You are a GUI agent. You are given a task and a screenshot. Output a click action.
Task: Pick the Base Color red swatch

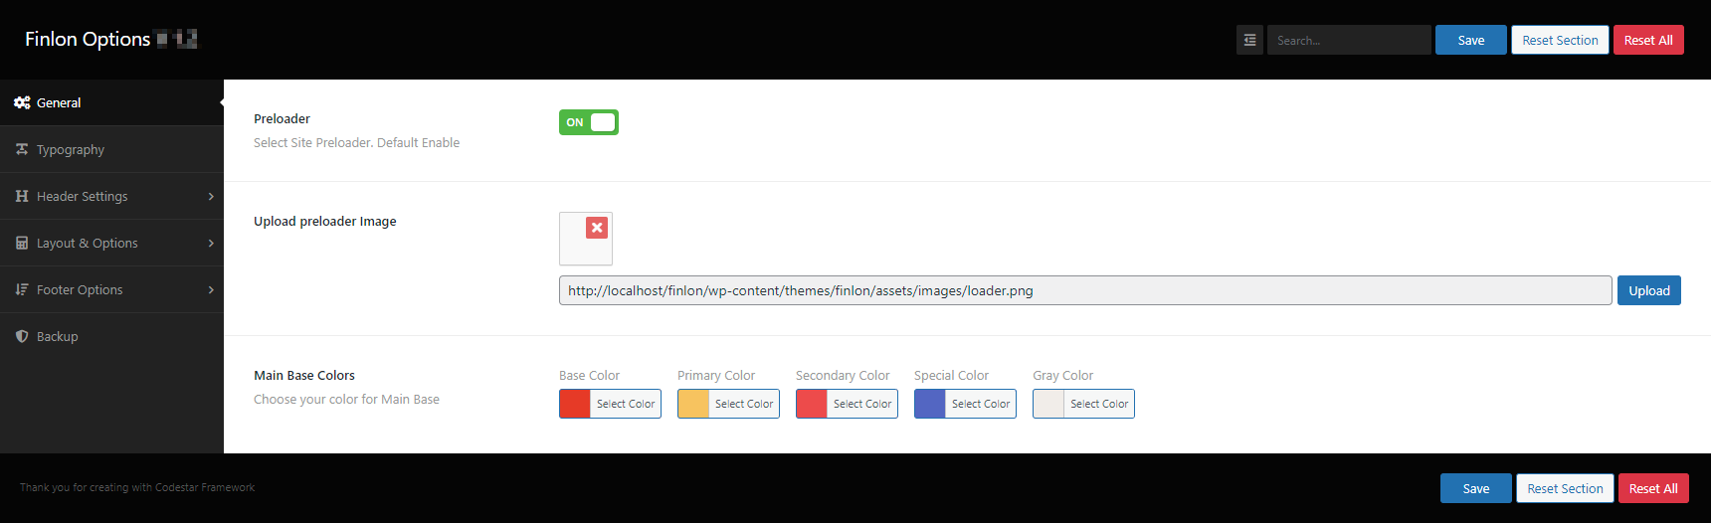575,404
